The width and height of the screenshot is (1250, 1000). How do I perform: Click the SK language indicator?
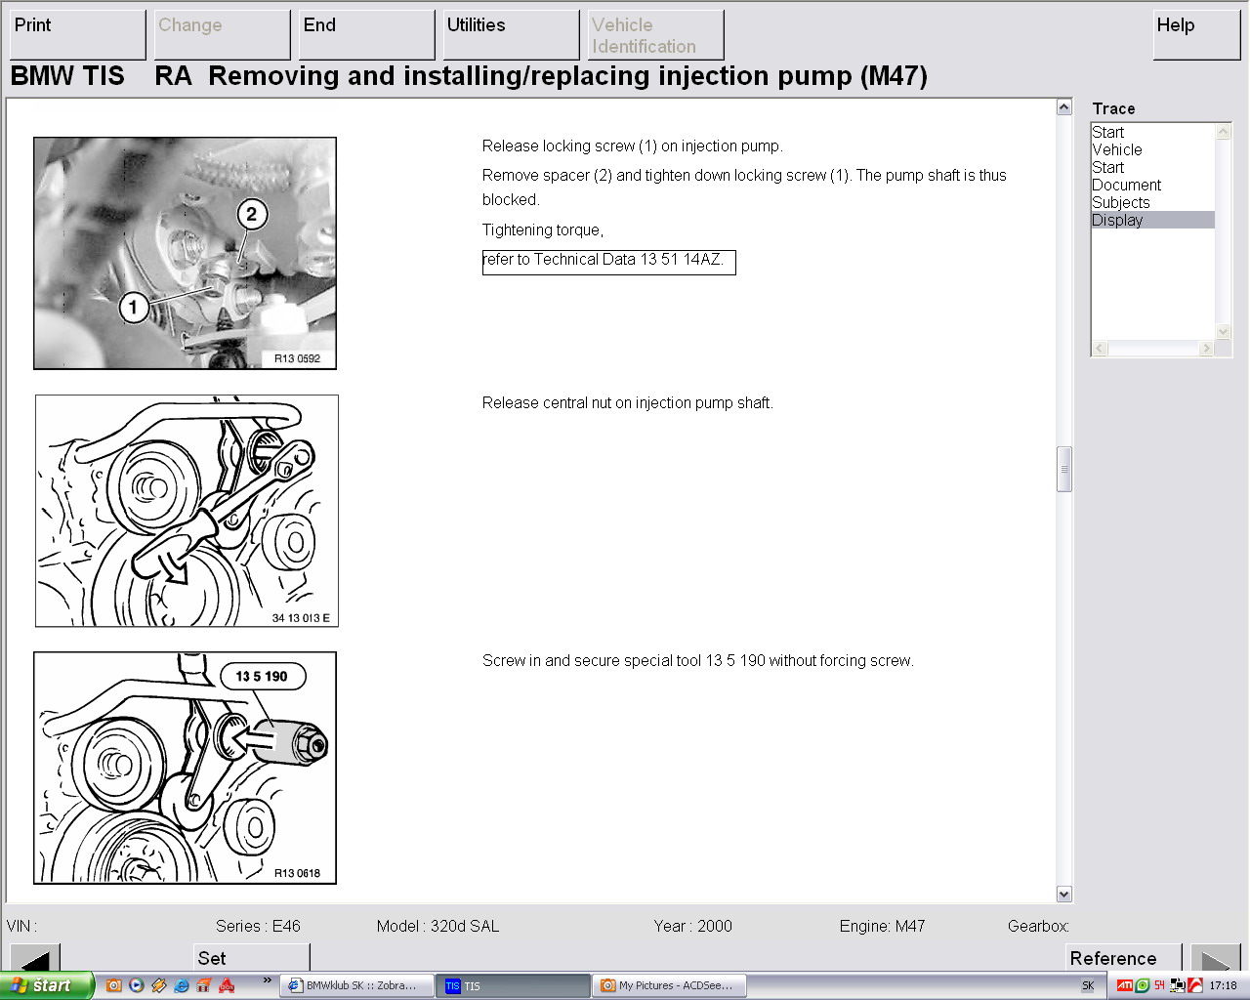coord(1088,986)
